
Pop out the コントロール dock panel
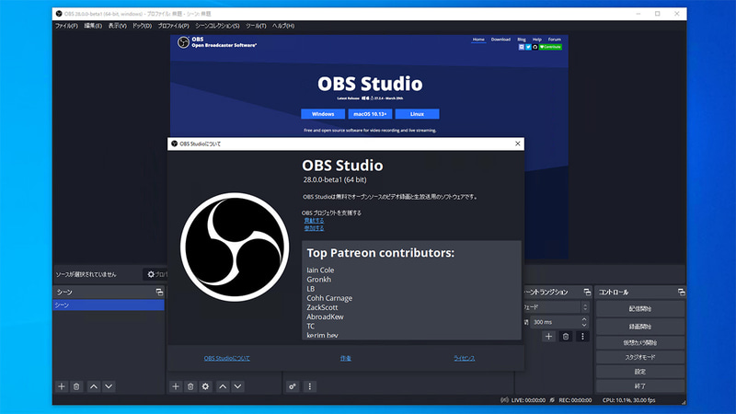682,292
